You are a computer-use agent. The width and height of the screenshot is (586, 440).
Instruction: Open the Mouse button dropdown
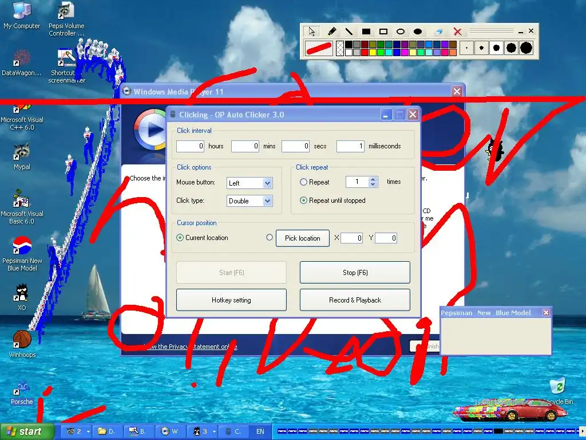click(267, 183)
